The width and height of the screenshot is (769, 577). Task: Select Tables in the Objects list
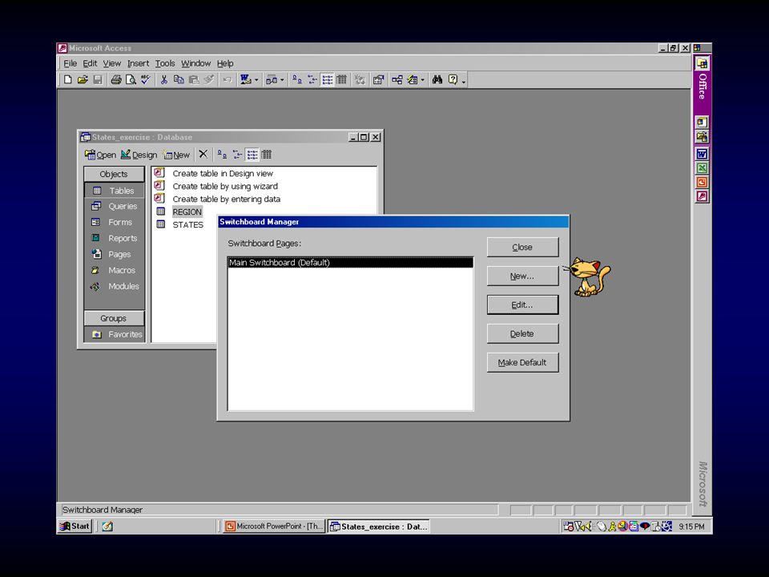pos(115,191)
